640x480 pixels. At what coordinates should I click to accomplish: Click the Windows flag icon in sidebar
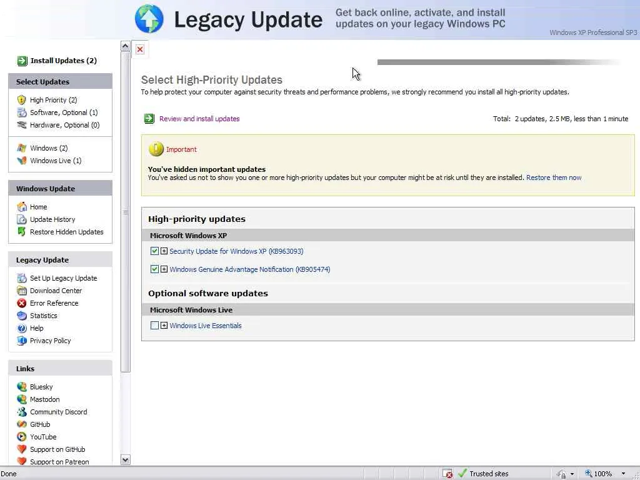point(22,148)
